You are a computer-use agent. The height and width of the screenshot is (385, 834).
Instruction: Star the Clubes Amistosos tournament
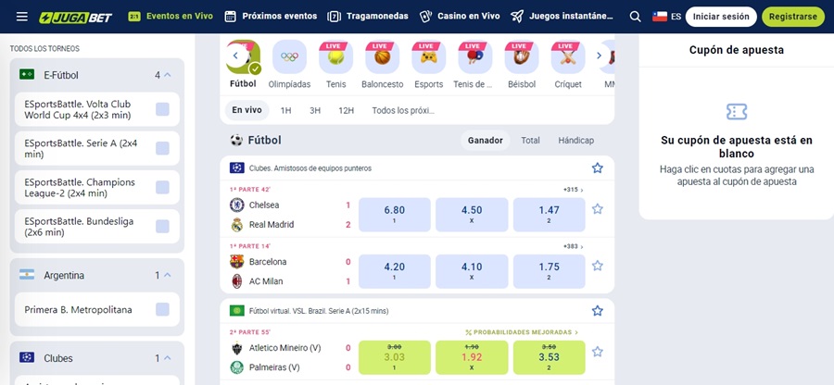tap(598, 168)
